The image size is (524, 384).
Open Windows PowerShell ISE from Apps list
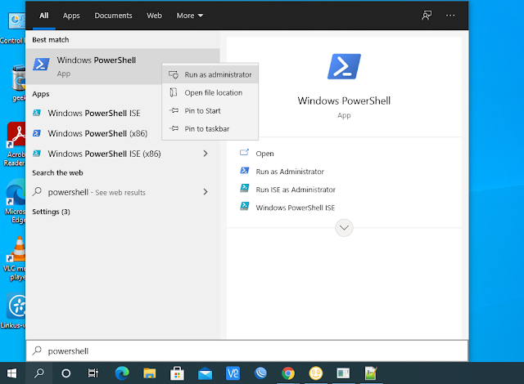pos(94,114)
